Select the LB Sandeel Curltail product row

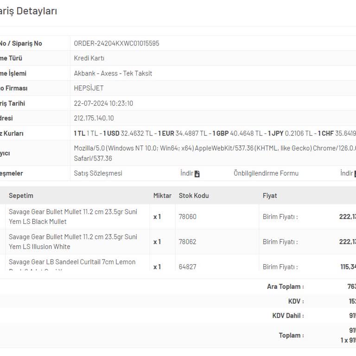(72, 262)
